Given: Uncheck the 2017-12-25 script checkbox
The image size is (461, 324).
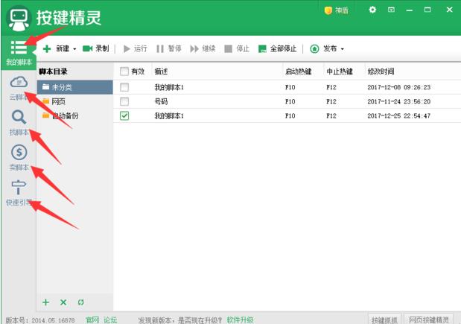Looking at the screenshot, I should pos(124,116).
